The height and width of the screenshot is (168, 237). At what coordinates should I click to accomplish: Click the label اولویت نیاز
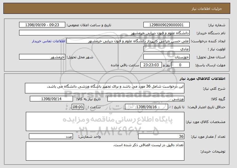coord(217,49)
